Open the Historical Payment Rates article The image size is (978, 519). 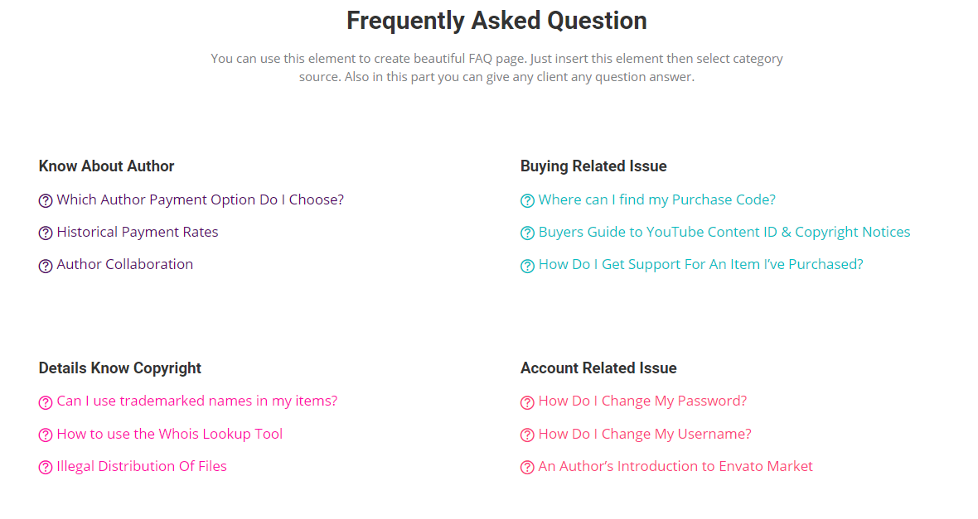click(x=138, y=232)
